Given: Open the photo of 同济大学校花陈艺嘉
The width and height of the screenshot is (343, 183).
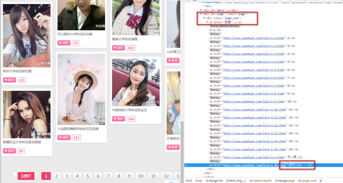Looking at the screenshot, I should tap(27, 36).
